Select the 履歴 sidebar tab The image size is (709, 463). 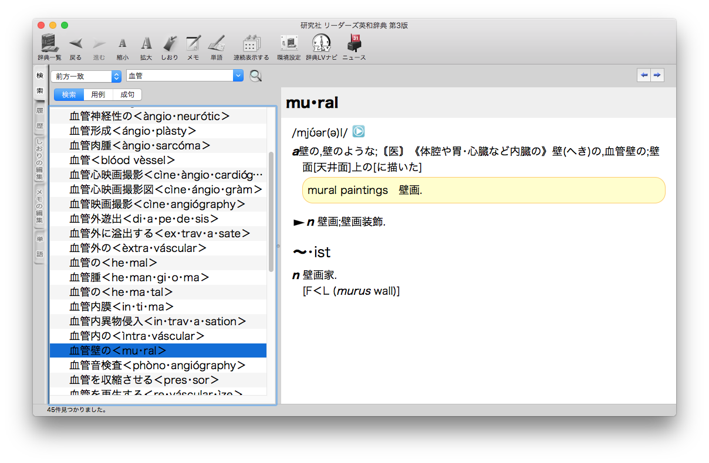click(x=39, y=118)
